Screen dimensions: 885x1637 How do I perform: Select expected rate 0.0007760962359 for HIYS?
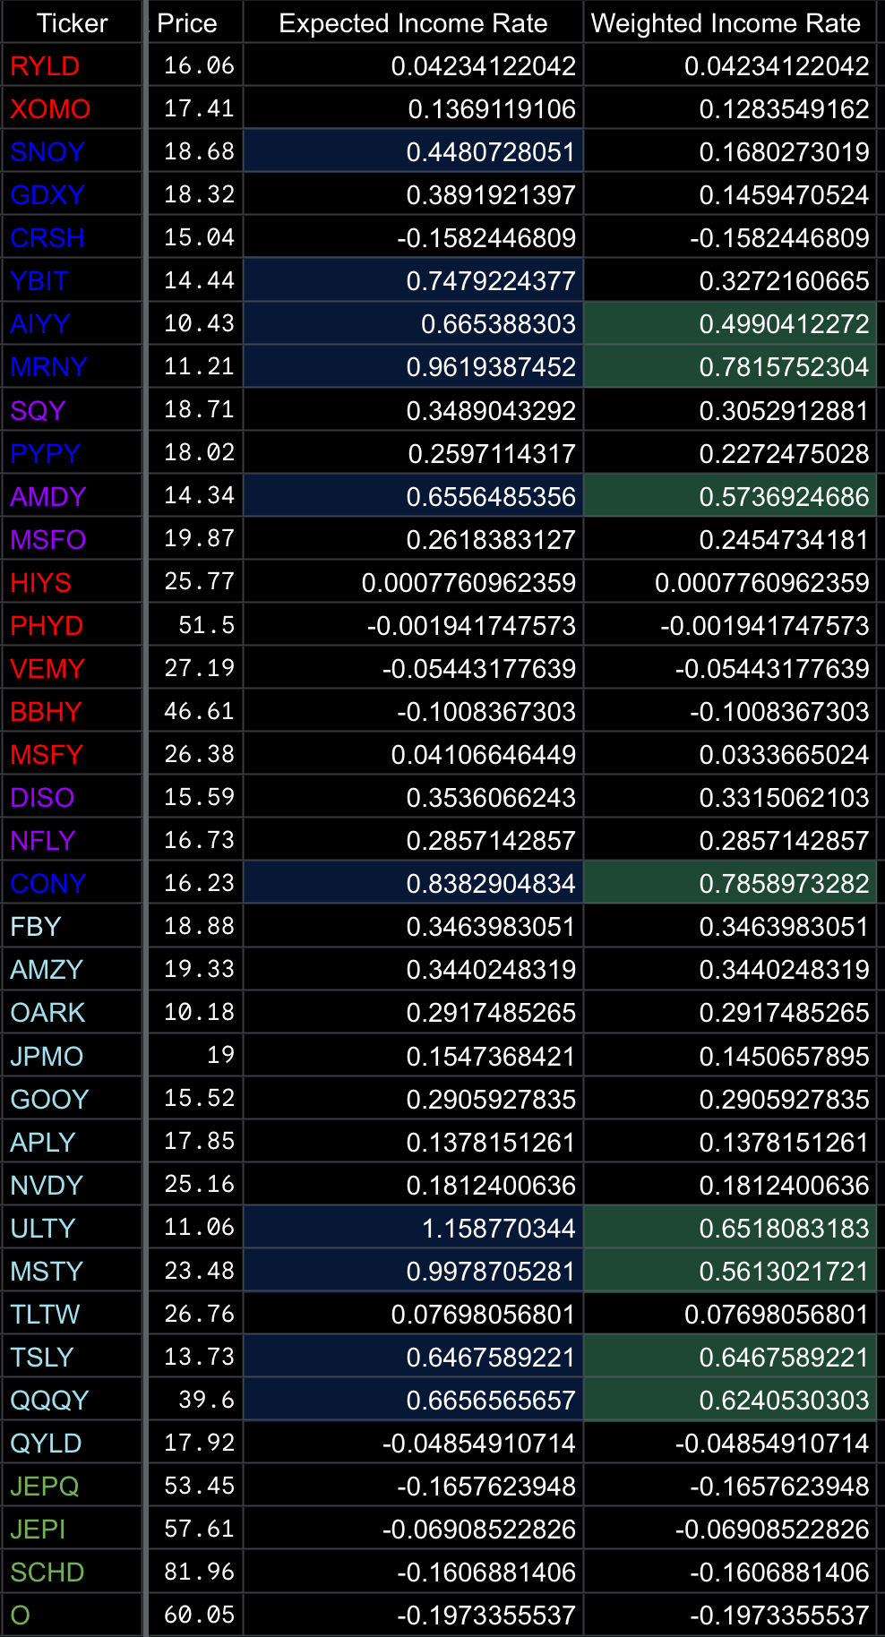coord(413,582)
